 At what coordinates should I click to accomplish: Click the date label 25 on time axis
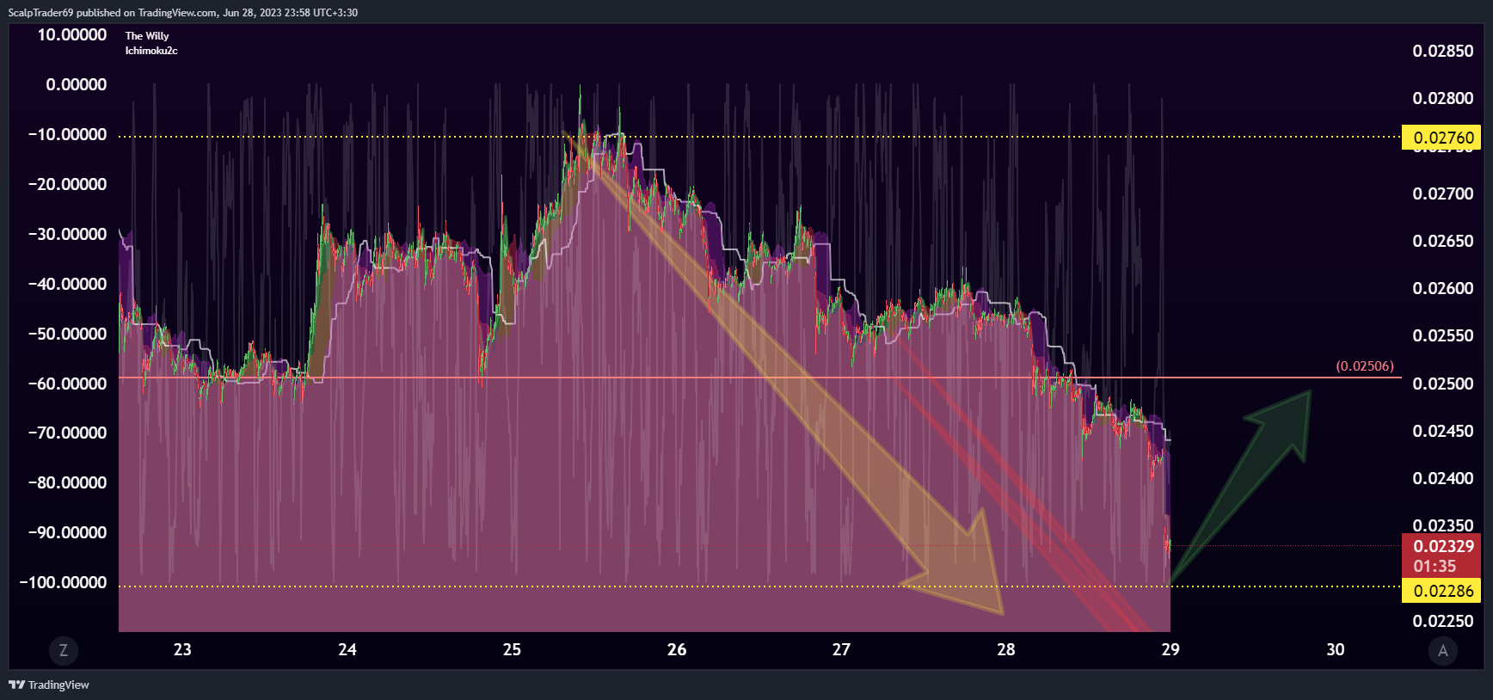click(x=512, y=650)
